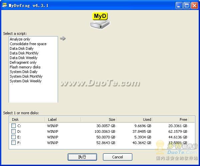Sort by the Label column header
Image resolution: width=200 pixels, height=166 pixels.
tap(63, 120)
